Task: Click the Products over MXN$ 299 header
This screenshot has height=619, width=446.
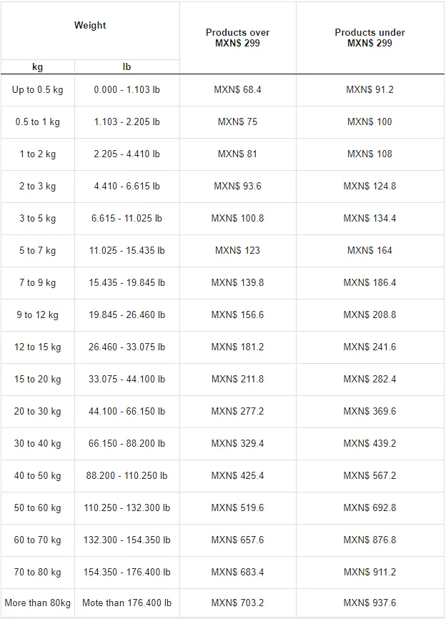Action: point(237,38)
